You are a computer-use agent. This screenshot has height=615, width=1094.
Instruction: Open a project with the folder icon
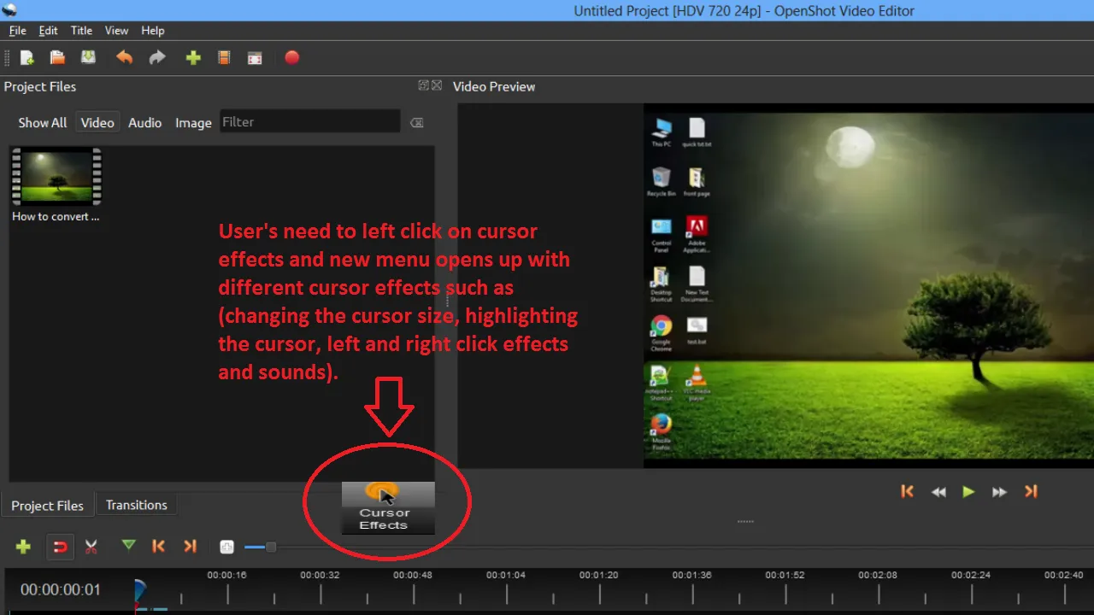coord(57,58)
